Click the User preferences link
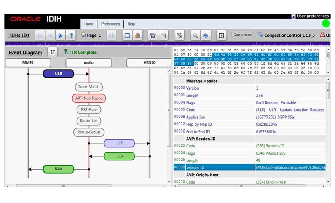This screenshot has width=335, height=203. [x=313, y=16]
